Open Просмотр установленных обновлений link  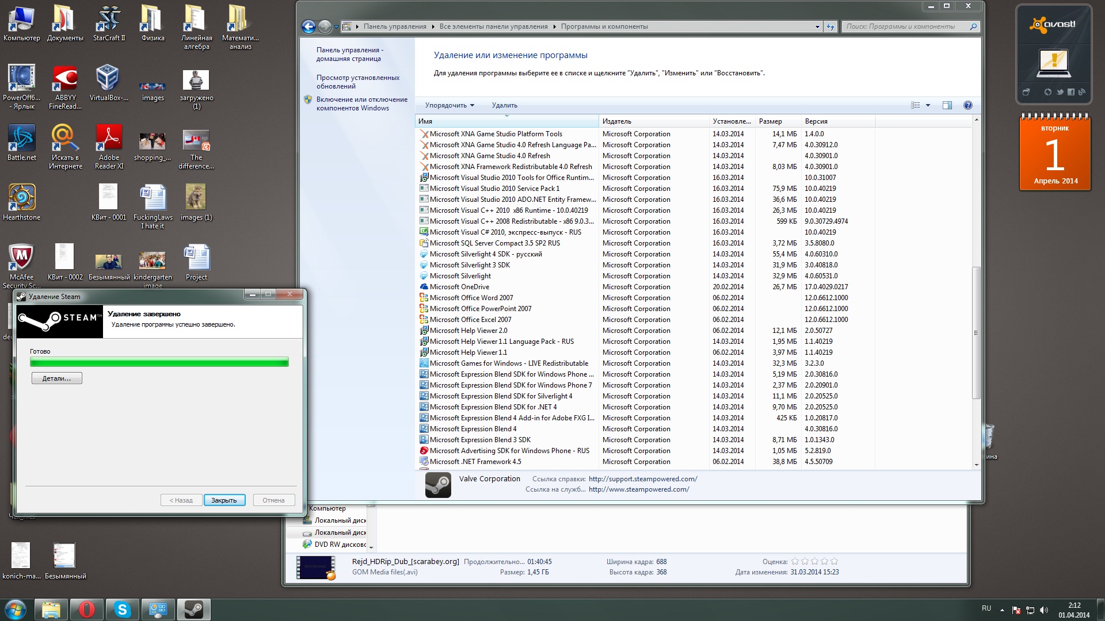[358, 82]
